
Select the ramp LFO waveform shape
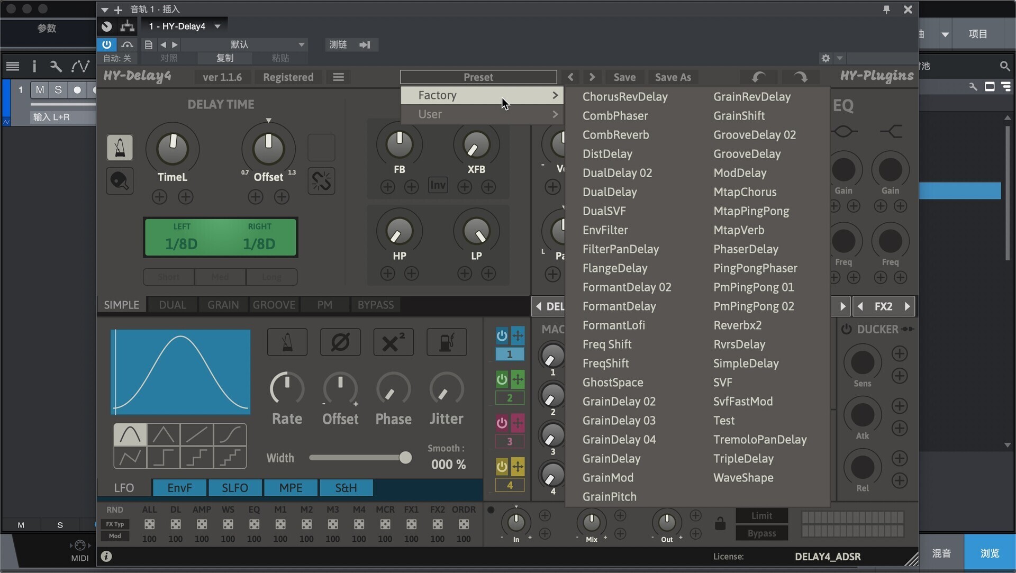196,435
